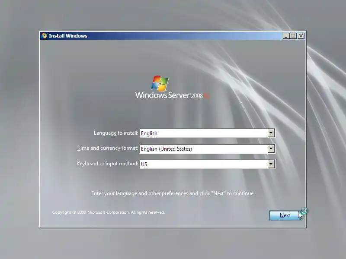Click the Windows Server 2008 logo flag
Screen dimensions: 346x259
pyautogui.click(x=160, y=83)
